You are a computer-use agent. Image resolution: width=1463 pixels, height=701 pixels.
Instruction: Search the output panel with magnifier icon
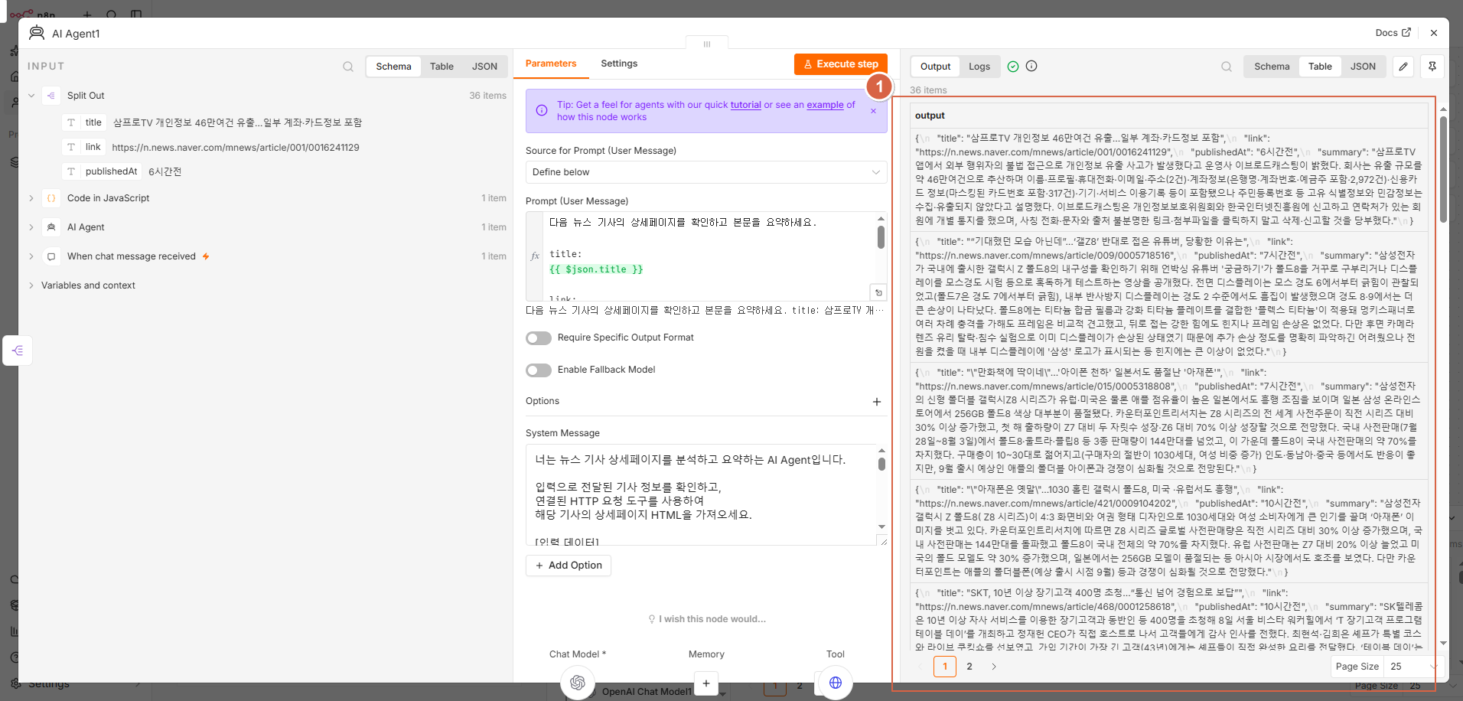point(1227,67)
